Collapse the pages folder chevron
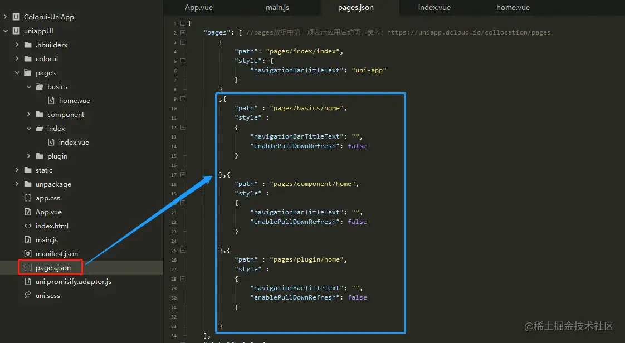Screen dimensions: 625x343 17,72
